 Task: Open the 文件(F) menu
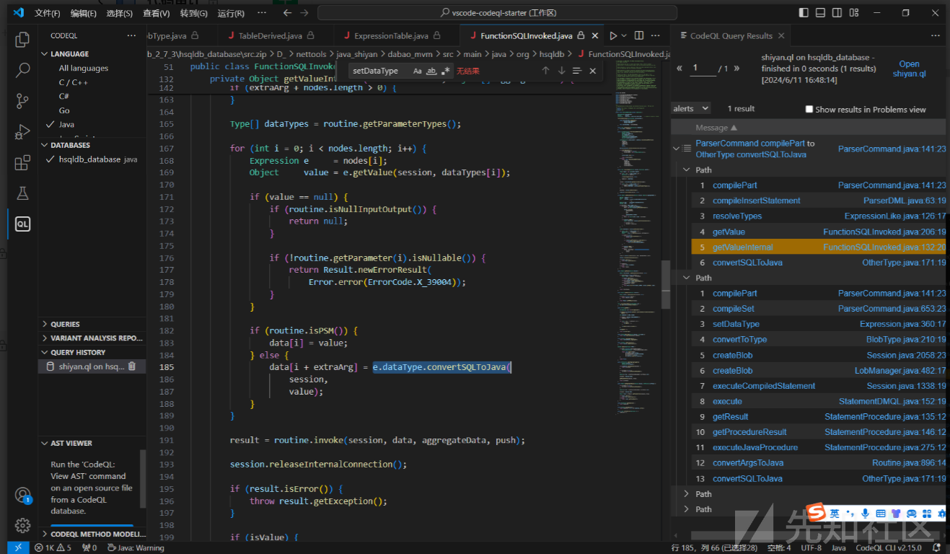(48, 13)
